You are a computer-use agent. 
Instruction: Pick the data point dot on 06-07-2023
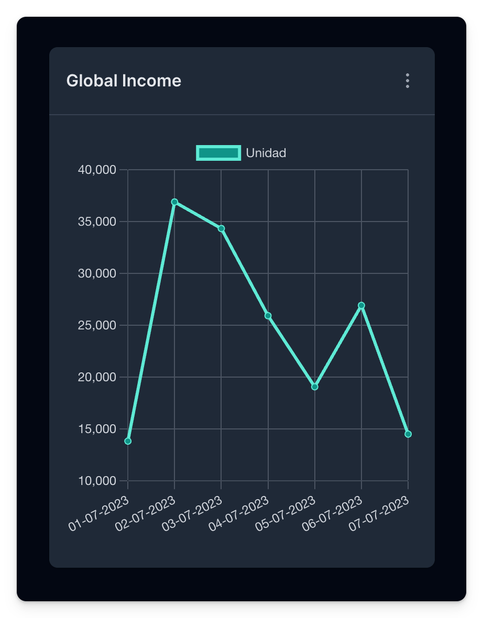coord(361,305)
